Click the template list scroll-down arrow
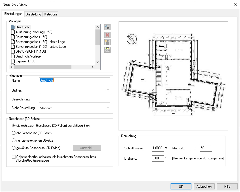 (97, 62)
